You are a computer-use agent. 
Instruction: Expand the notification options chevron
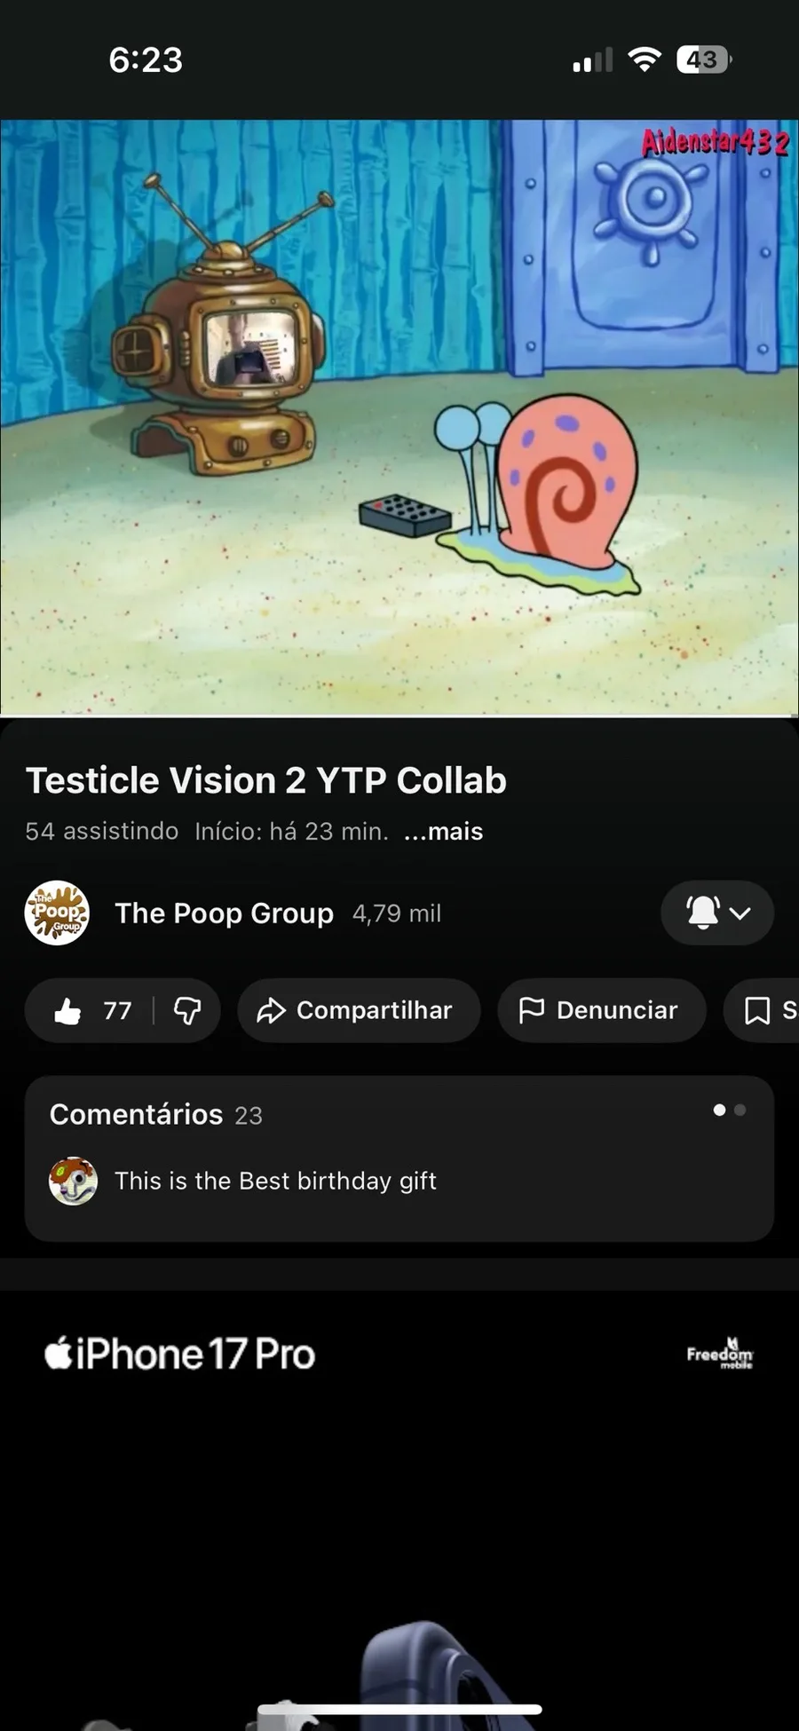click(x=740, y=913)
